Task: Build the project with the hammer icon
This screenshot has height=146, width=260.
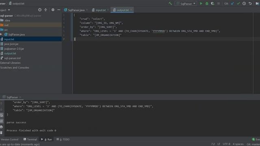Action: point(170,4)
